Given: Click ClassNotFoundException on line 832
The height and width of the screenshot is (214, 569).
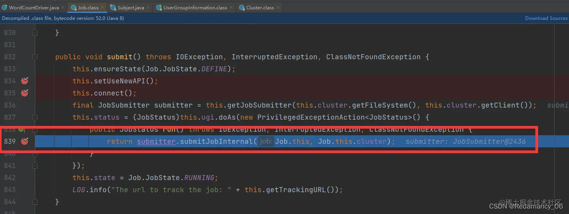Looking at the screenshot, I should (x=373, y=57).
